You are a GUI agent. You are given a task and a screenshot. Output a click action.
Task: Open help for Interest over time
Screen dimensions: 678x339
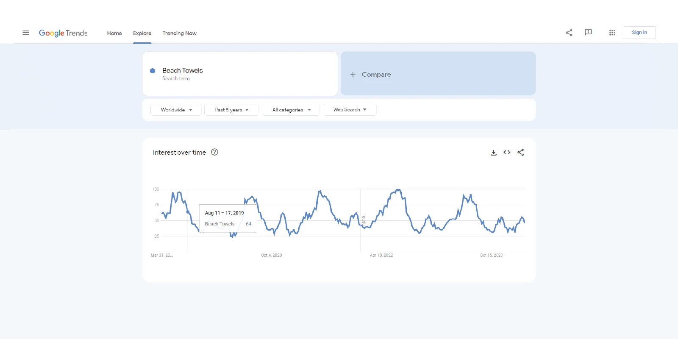(x=214, y=152)
